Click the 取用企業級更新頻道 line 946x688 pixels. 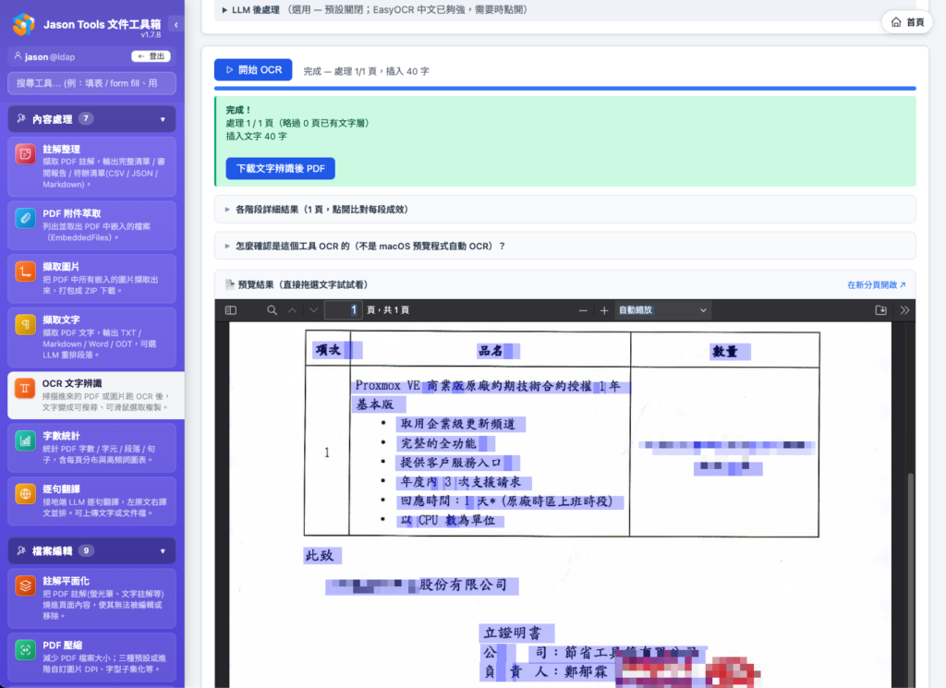point(458,424)
